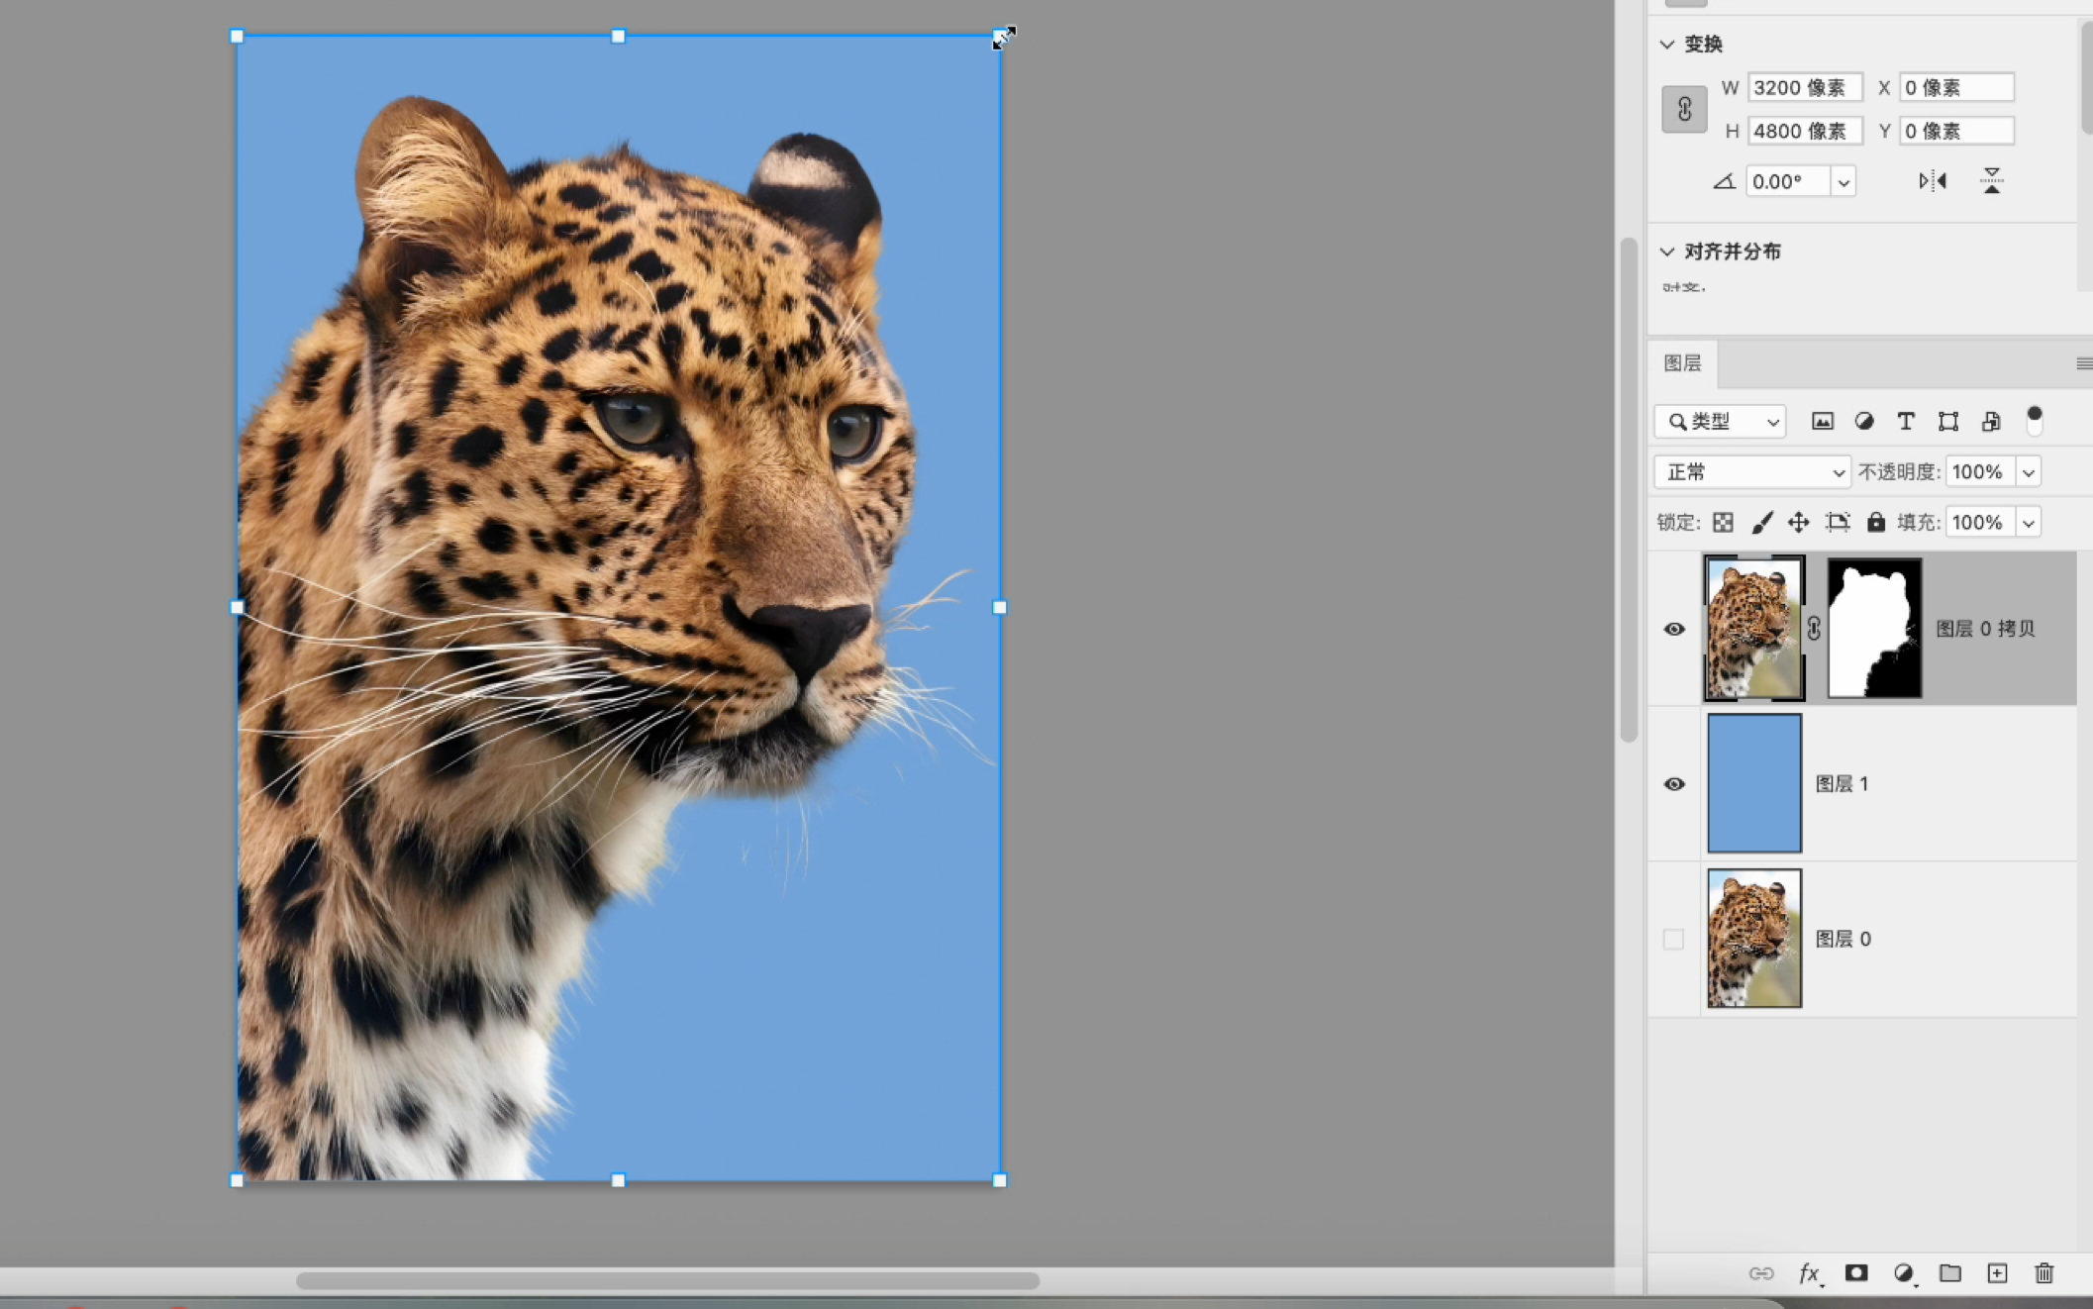This screenshot has height=1309, width=2093.
Task: Add a layer mask
Action: (1856, 1273)
